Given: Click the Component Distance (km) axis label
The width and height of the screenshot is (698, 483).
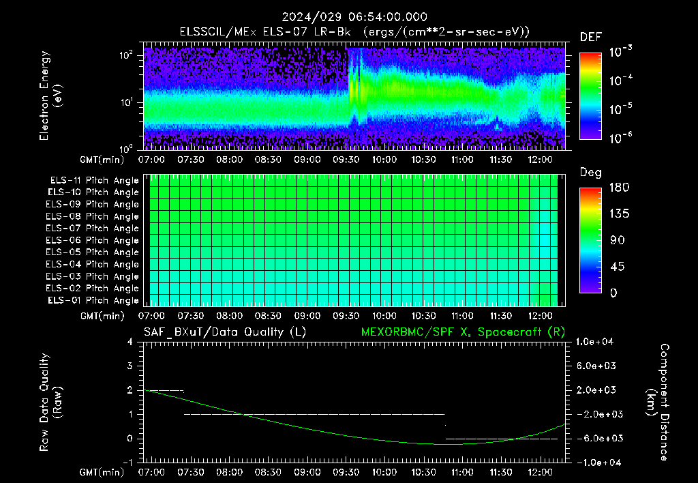Looking at the screenshot, I should pos(658,402).
